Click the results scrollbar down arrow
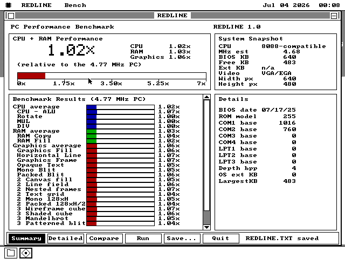 [x=206, y=227]
